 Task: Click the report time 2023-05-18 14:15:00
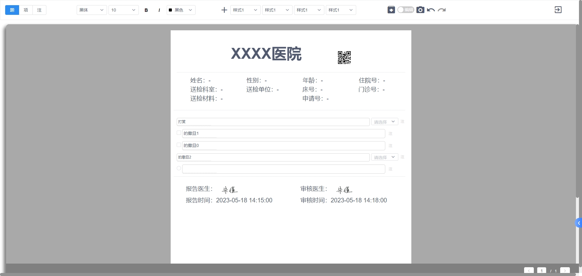tap(244, 200)
